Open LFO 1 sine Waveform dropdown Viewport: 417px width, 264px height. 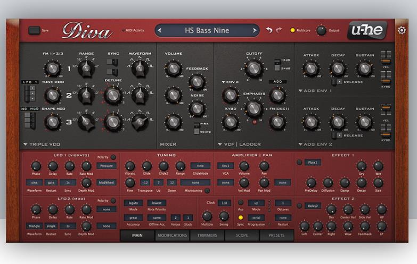[34, 183]
